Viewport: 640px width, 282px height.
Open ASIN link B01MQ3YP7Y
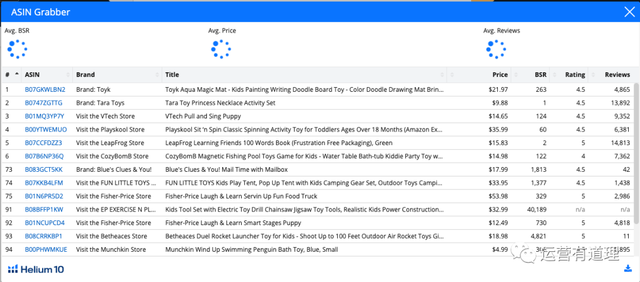[x=44, y=116]
